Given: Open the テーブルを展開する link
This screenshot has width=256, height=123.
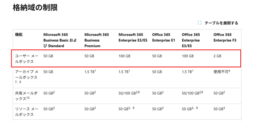Looking at the screenshot, I should [221, 23].
